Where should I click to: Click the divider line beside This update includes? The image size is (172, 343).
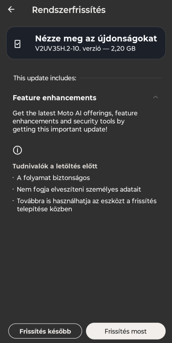pyautogui.click(x=121, y=78)
